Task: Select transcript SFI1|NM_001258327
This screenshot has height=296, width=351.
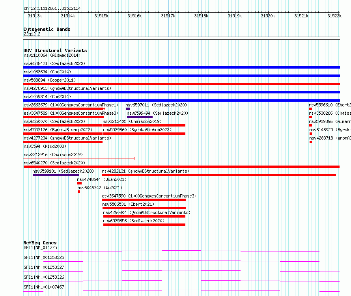Action: pyautogui.click(x=44, y=267)
